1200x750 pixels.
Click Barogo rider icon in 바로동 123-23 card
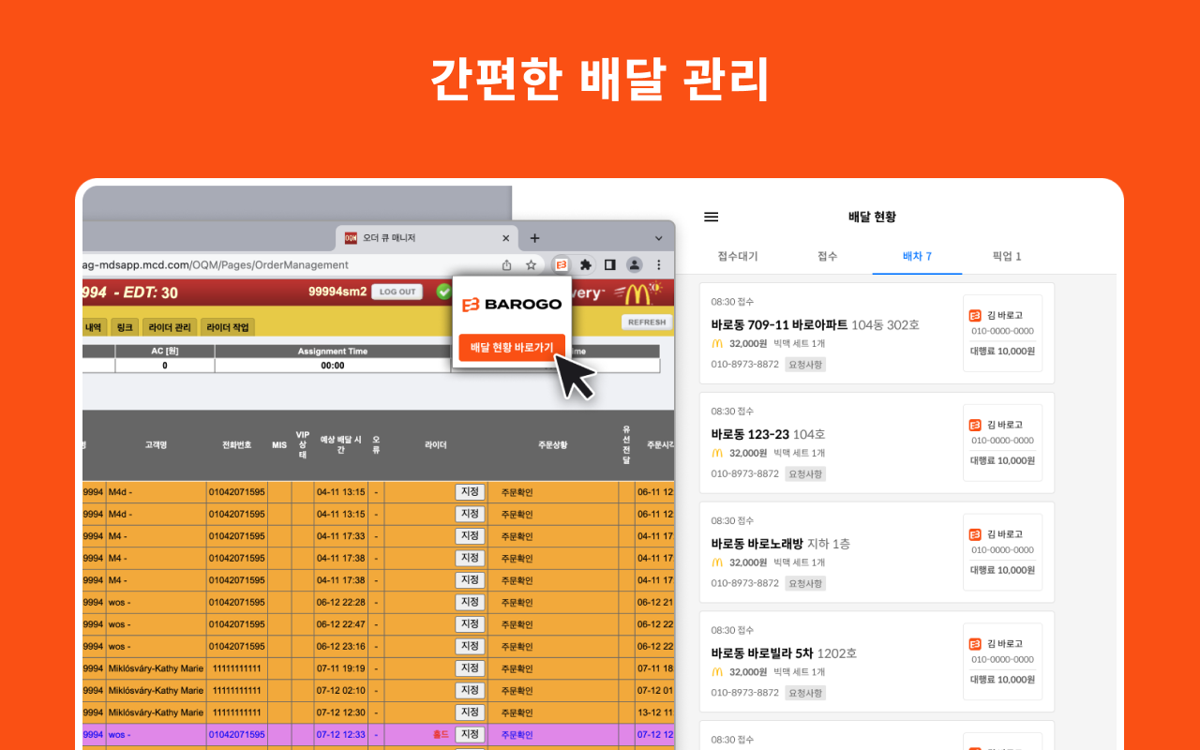pyautogui.click(x=975, y=425)
